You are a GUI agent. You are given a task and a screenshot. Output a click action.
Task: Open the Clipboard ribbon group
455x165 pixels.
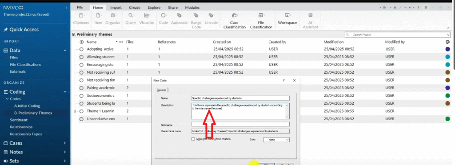pos(81,18)
